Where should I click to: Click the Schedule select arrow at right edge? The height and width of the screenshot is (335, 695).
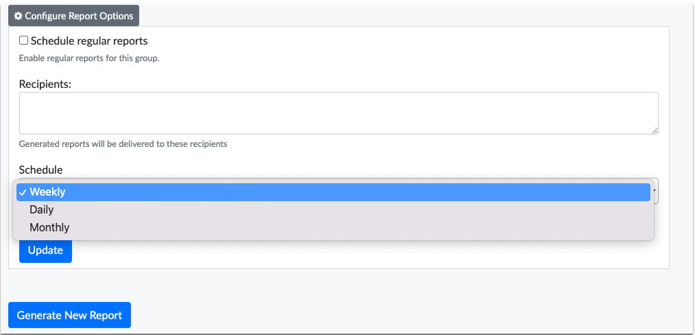click(x=655, y=191)
